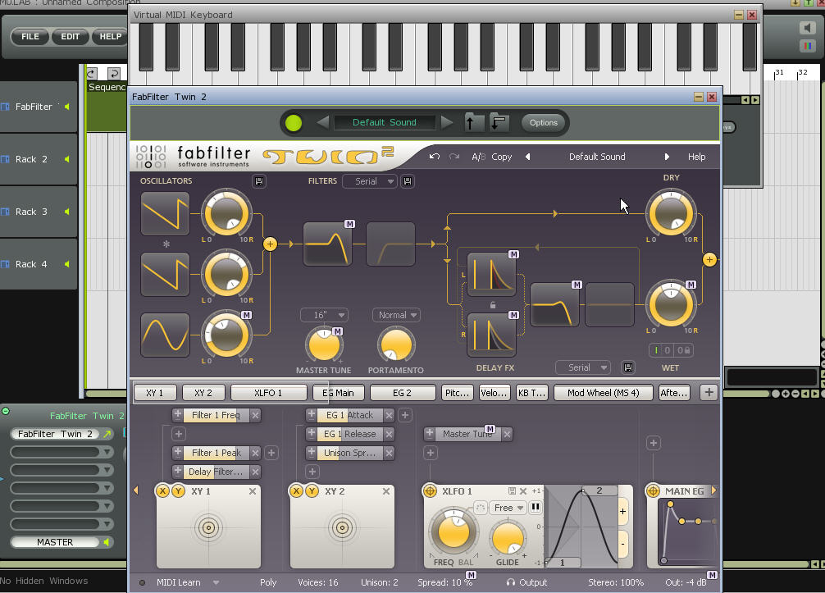Pause the XLFO 1 with the pause button
Image resolution: width=825 pixels, height=593 pixels.
pyautogui.click(x=535, y=507)
